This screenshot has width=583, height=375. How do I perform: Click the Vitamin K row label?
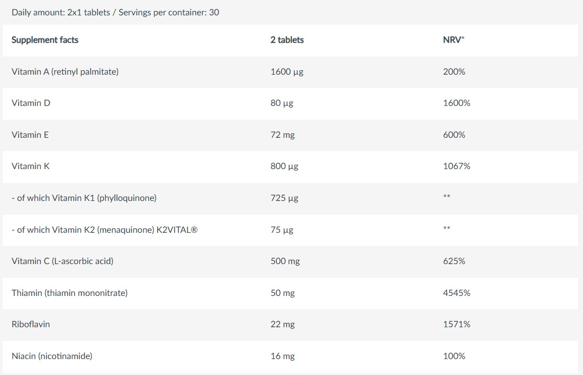30,166
